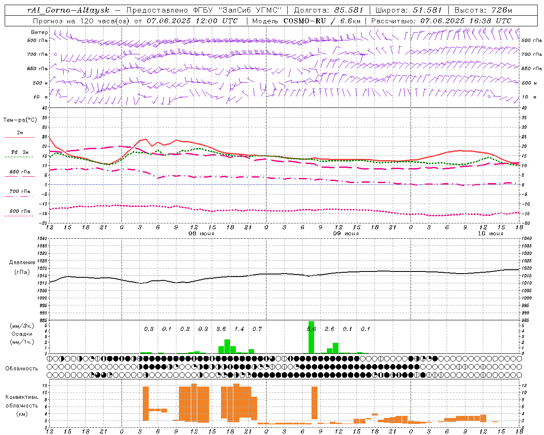Image resolution: width=544 pixels, height=435 pixels.
Task: Click the Тем-ра(°C) axis label
Action: click(x=20, y=120)
